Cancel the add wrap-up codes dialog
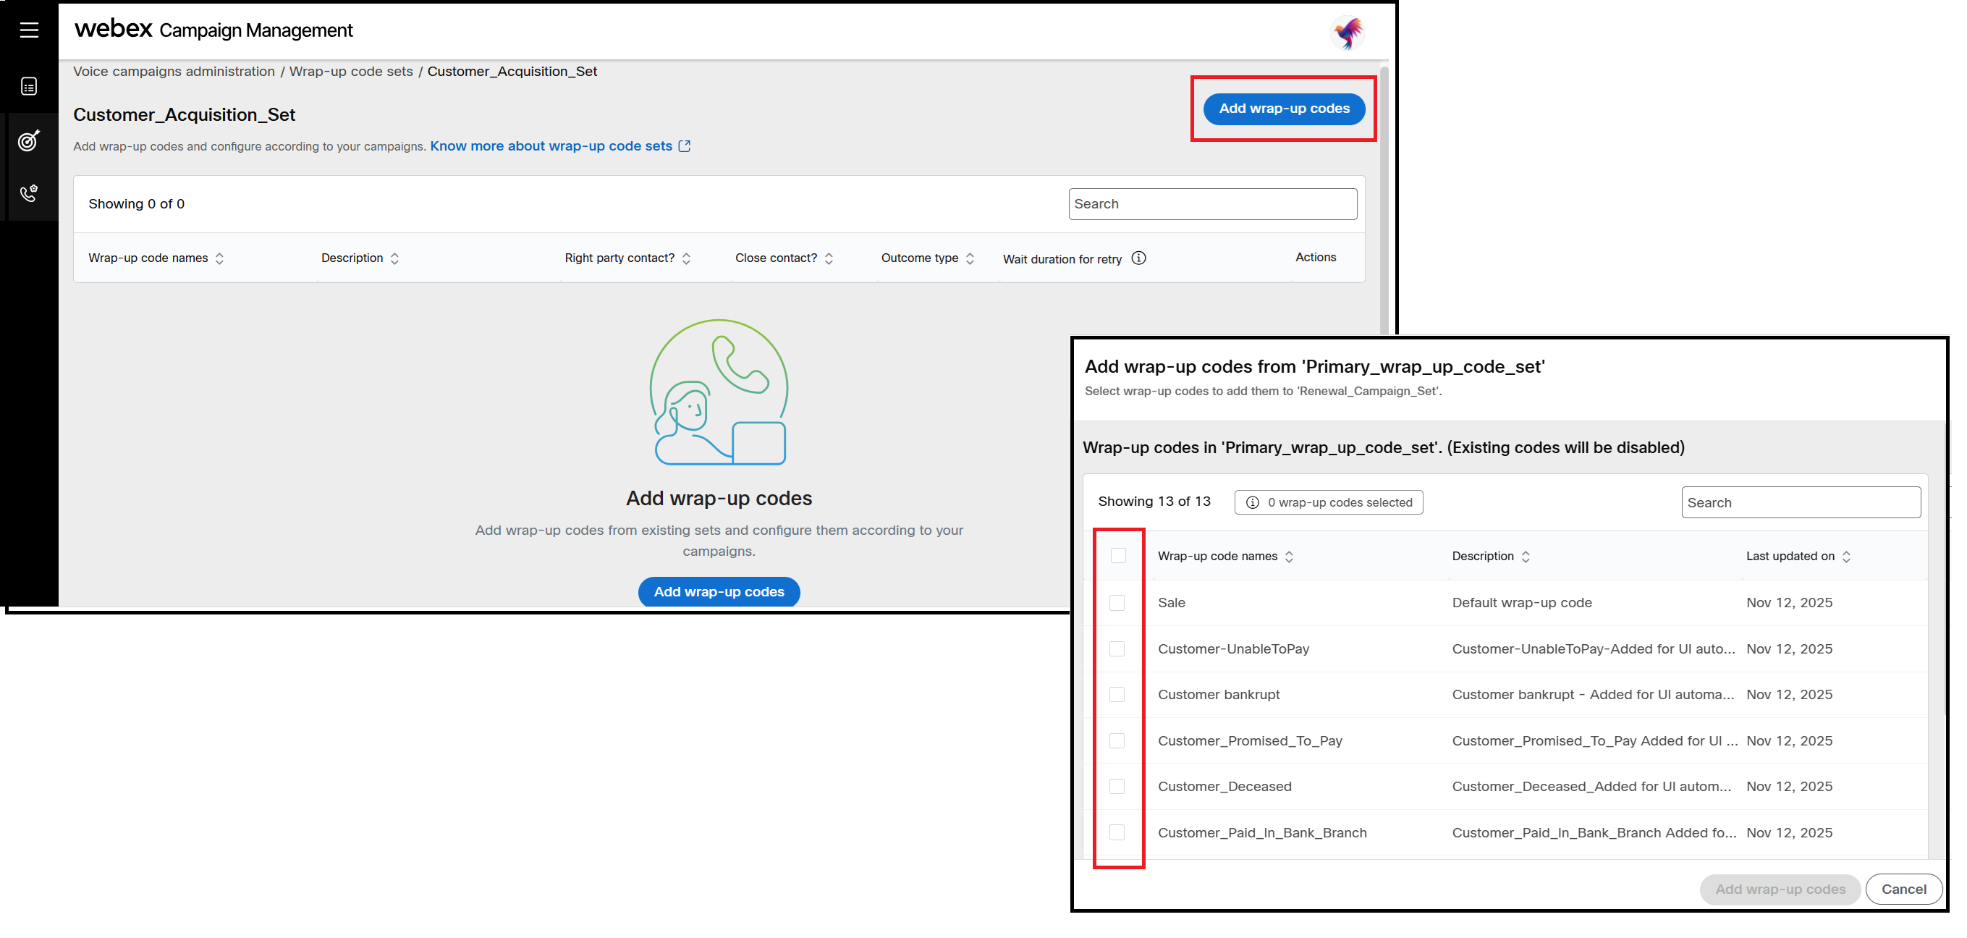This screenshot has height=938, width=1967. pyautogui.click(x=1903, y=889)
